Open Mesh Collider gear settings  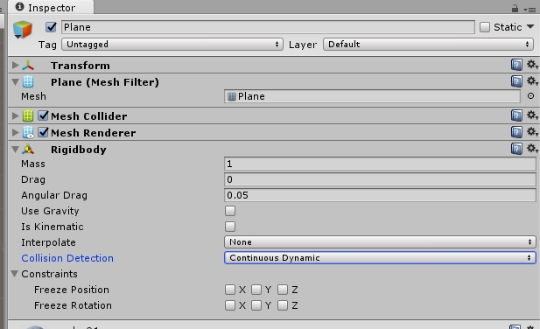click(x=532, y=115)
